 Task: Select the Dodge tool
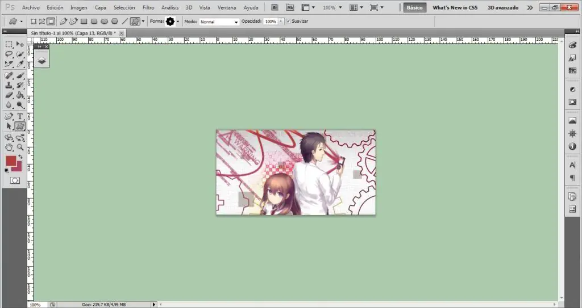20,105
